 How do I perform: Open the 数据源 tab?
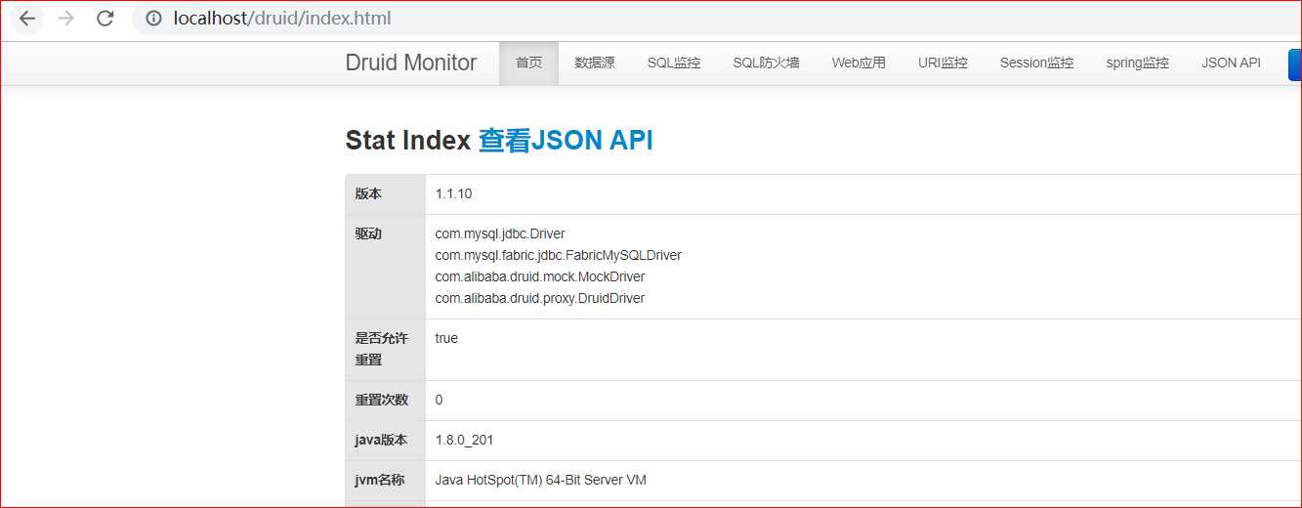click(595, 63)
